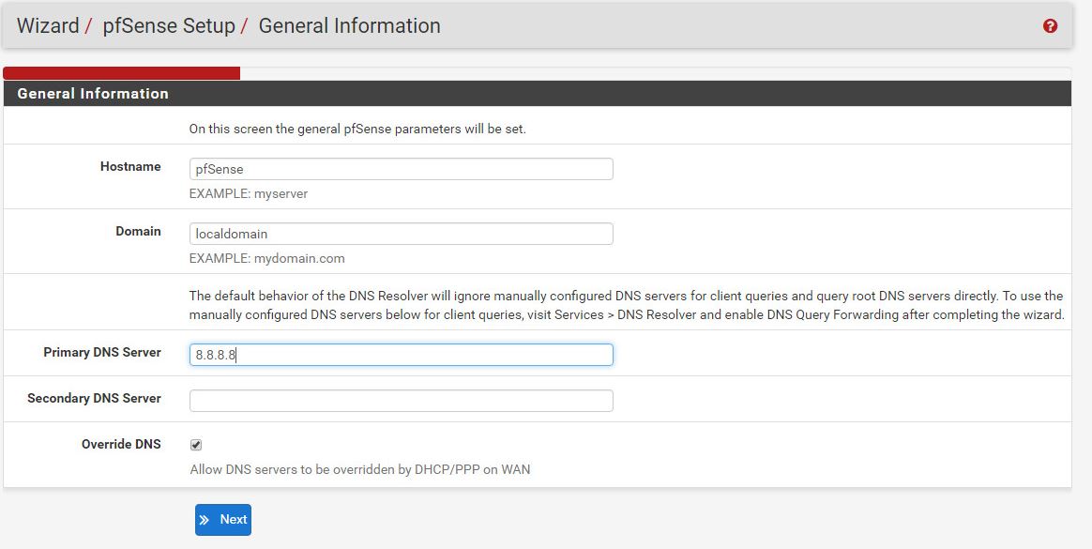Image resolution: width=1092 pixels, height=549 pixels.
Task: Focus the Domain input field
Action: pos(402,234)
